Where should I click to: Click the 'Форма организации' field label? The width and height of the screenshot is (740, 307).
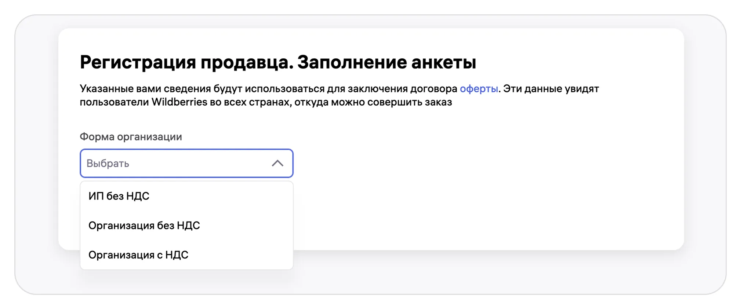coord(131,137)
